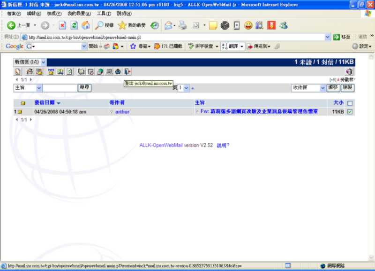The image size is (375, 271).
Task: Open the search field type dropdown 主旨
Action: coord(39,88)
